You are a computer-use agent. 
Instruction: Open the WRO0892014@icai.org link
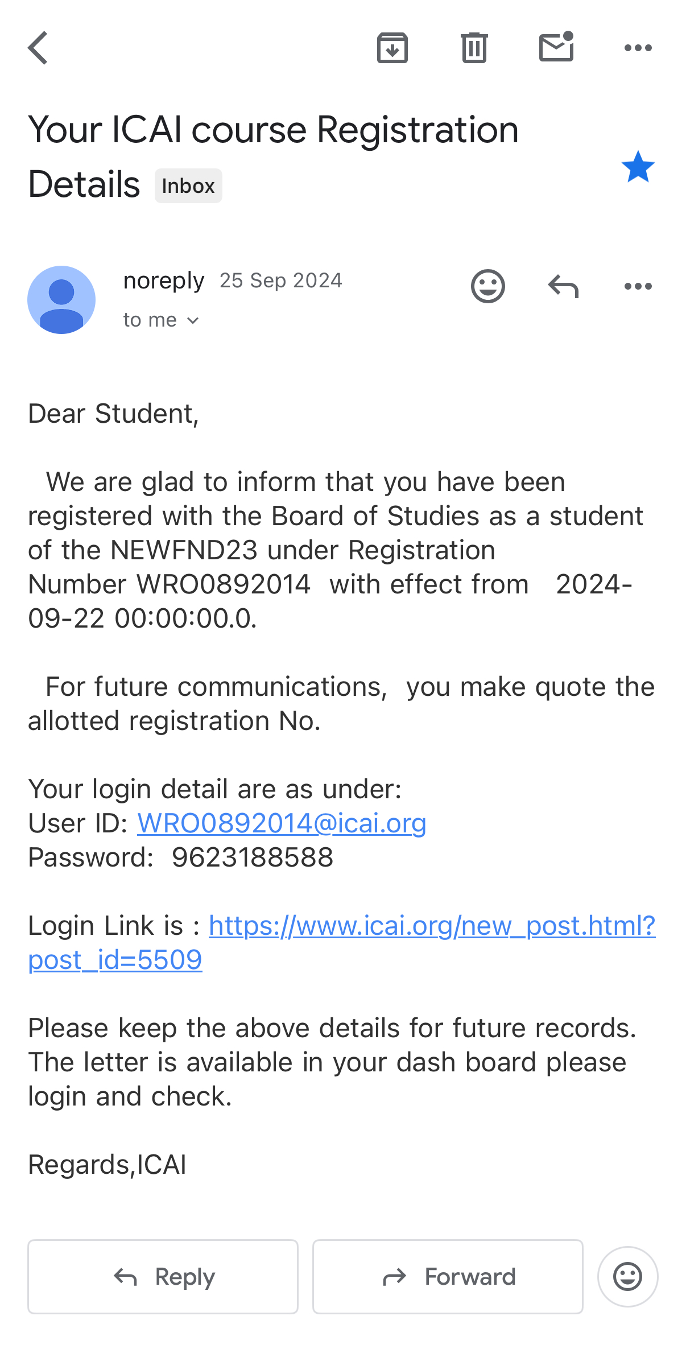point(282,823)
